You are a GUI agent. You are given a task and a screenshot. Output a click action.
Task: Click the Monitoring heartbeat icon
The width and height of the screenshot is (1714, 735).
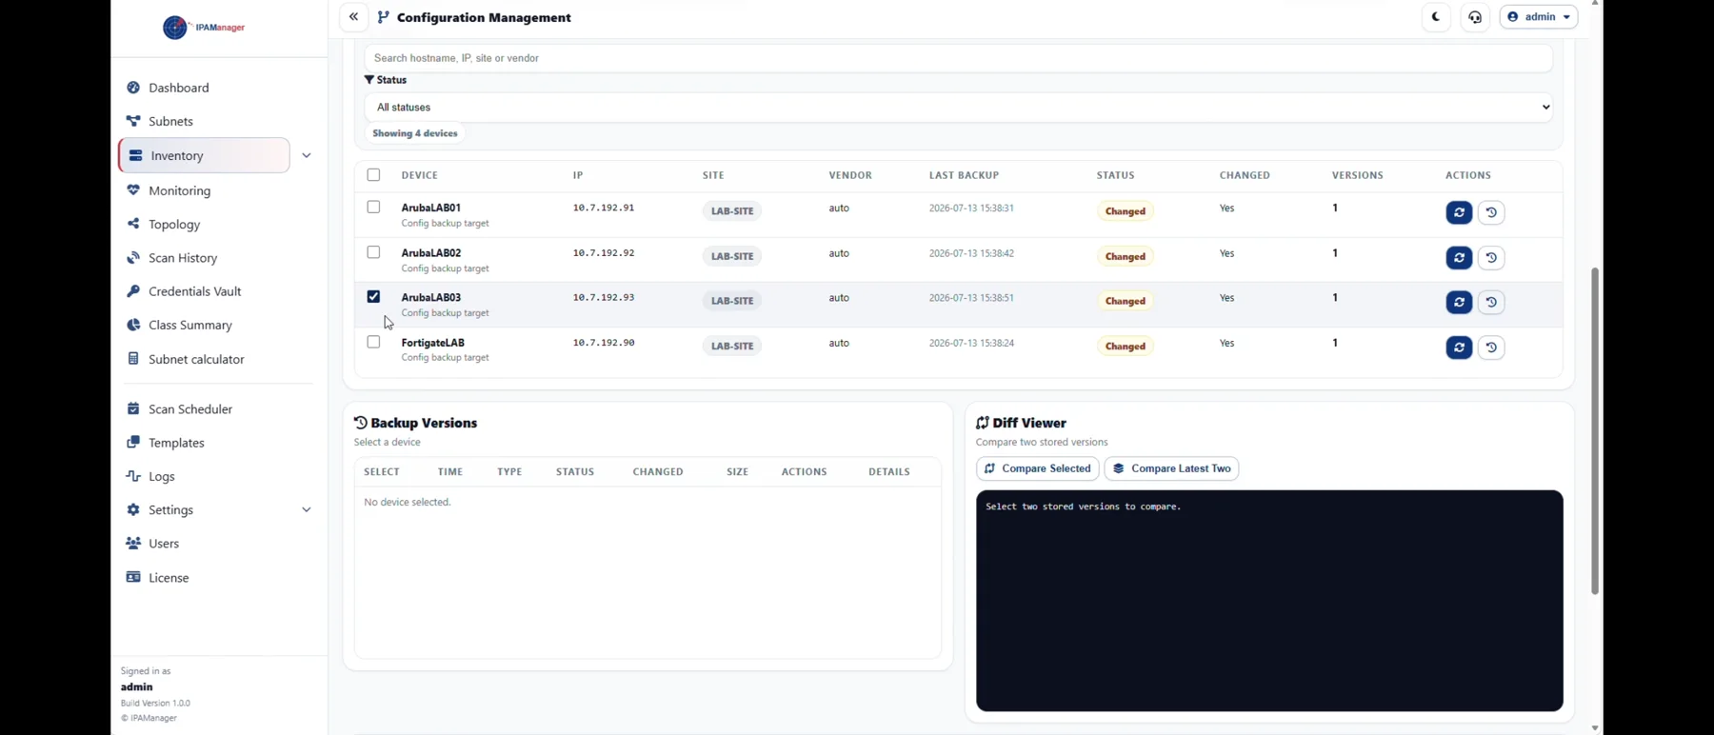[133, 190]
